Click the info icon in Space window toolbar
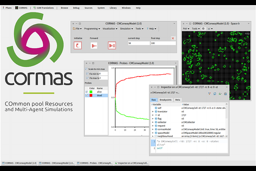This screenshot has width=256, height=171. [203, 29]
